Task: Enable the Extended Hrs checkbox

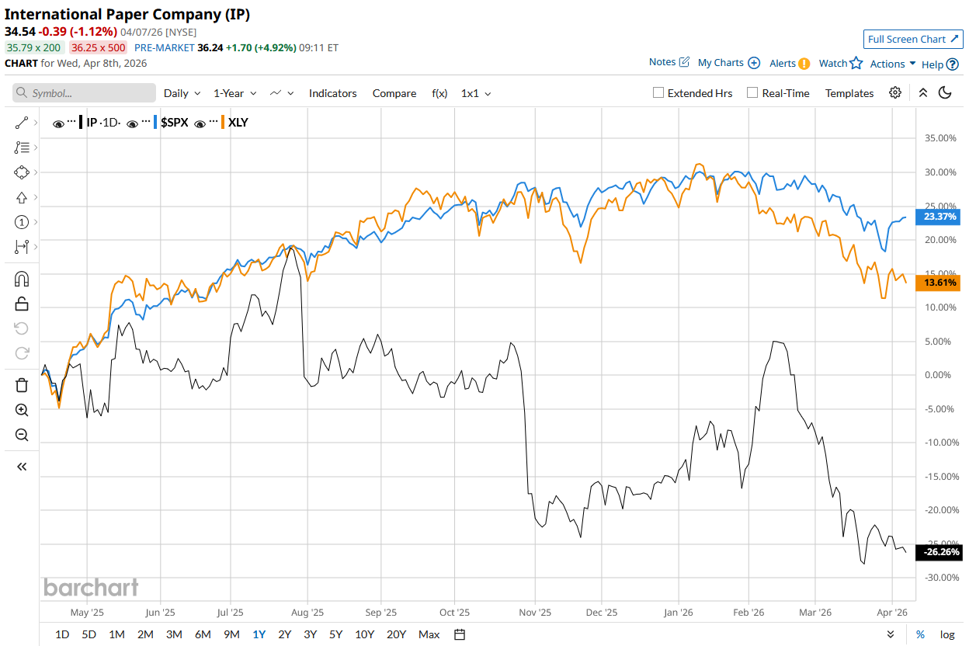Action: click(x=658, y=93)
